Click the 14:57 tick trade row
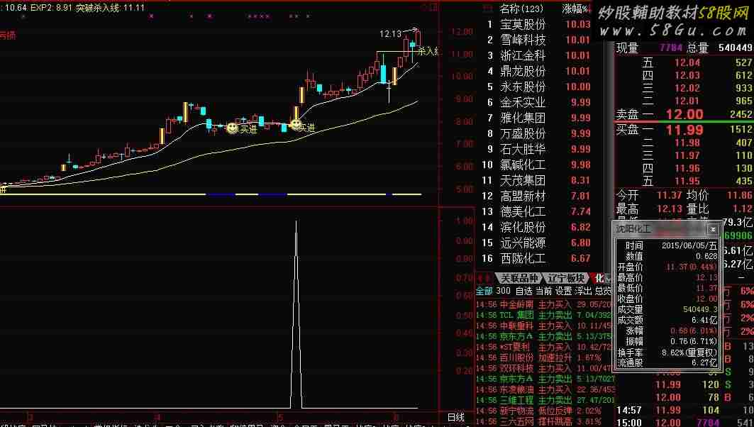This screenshot has height=427, width=754. coord(684,410)
